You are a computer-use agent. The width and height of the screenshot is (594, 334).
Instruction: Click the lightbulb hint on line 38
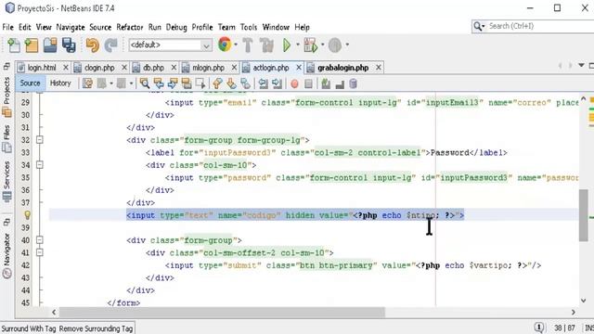coord(27,215)
